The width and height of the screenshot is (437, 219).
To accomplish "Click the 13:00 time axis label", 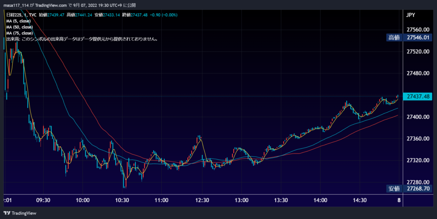I will (x=242, y=200).
